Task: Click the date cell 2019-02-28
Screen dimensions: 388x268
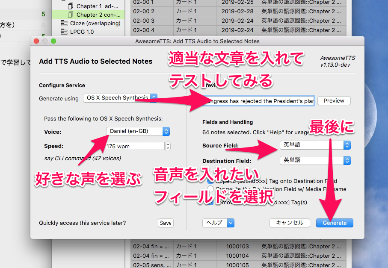Action: [x=237, y=12]
